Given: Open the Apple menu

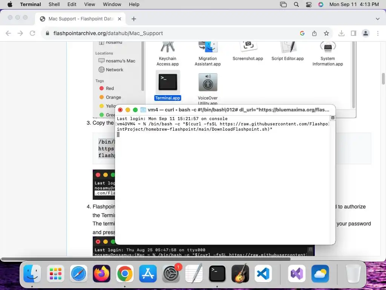Looking at the screenshot, I should (x=10, y=5).
